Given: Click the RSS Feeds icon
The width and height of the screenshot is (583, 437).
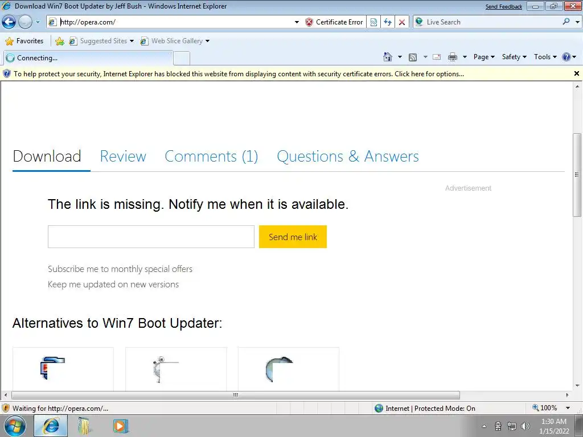Looking at the screenshot, I should (x=413, y=57).
